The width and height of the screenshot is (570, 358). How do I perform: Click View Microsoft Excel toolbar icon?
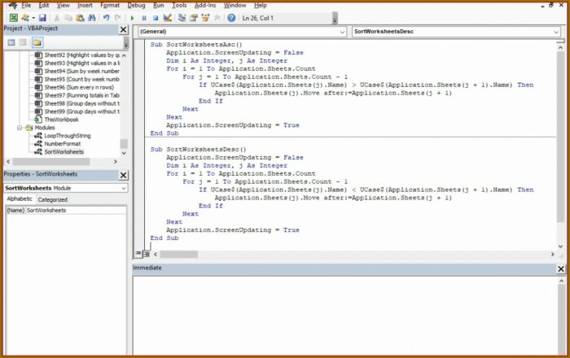tap(14, 18)
